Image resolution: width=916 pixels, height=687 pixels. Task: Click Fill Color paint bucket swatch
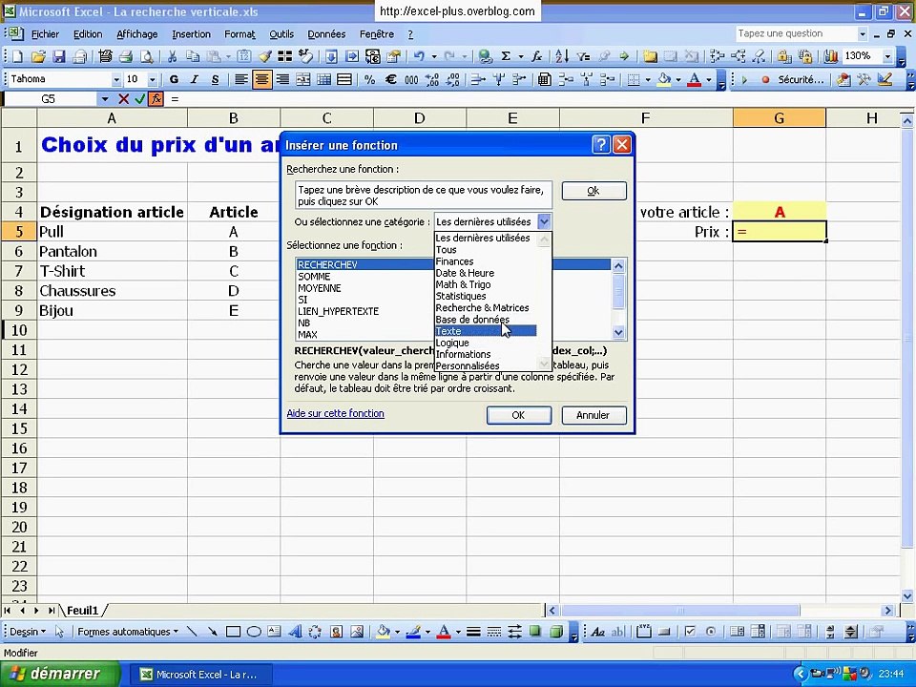[664, 79]
